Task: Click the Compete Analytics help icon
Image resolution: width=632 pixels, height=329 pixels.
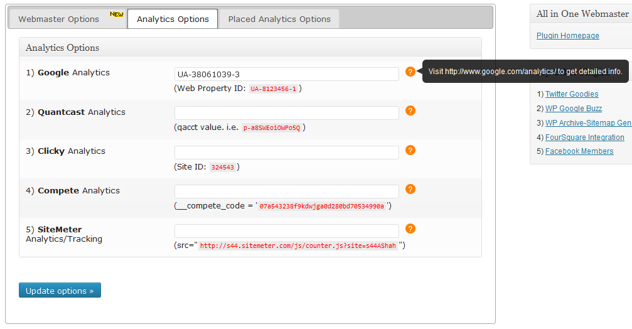Action: [x=410, y=190]
